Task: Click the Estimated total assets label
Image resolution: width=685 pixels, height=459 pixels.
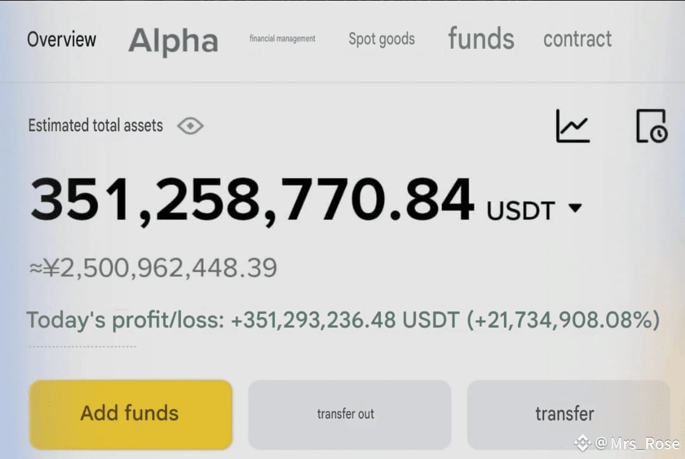Action: (x=96, y=126)
